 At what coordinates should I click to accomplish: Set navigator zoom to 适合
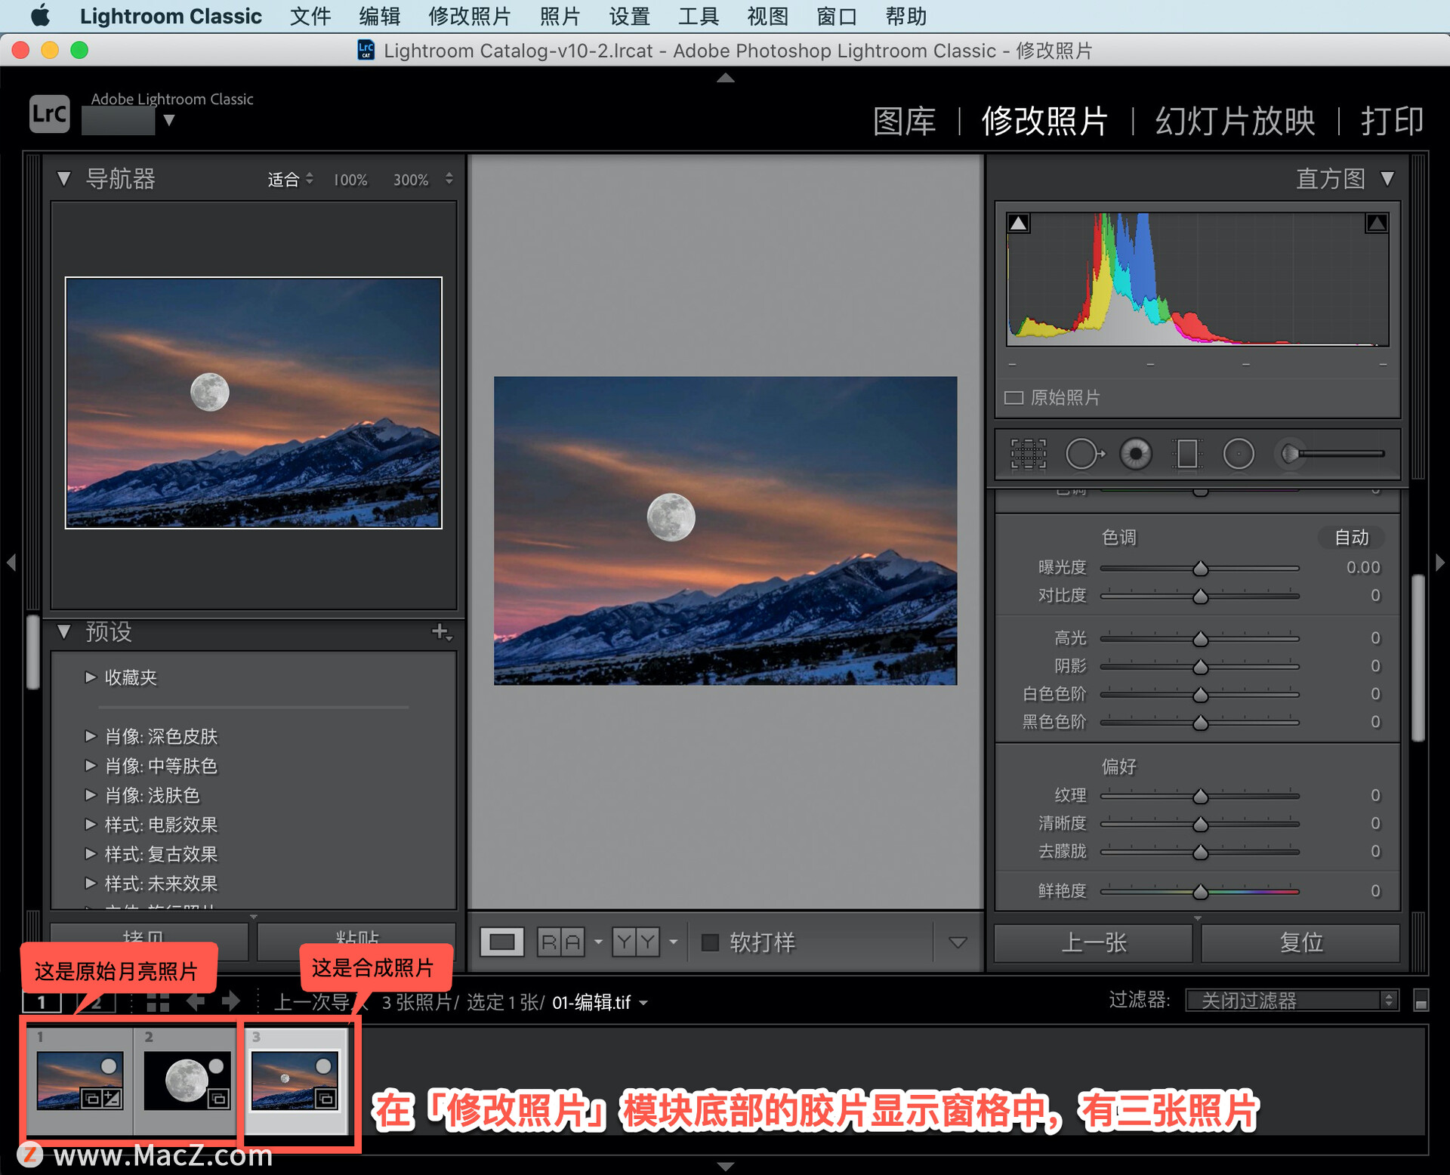point(283,180)
